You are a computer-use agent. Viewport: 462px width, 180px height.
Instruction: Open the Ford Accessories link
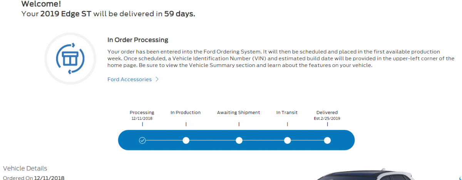[129, 80]
